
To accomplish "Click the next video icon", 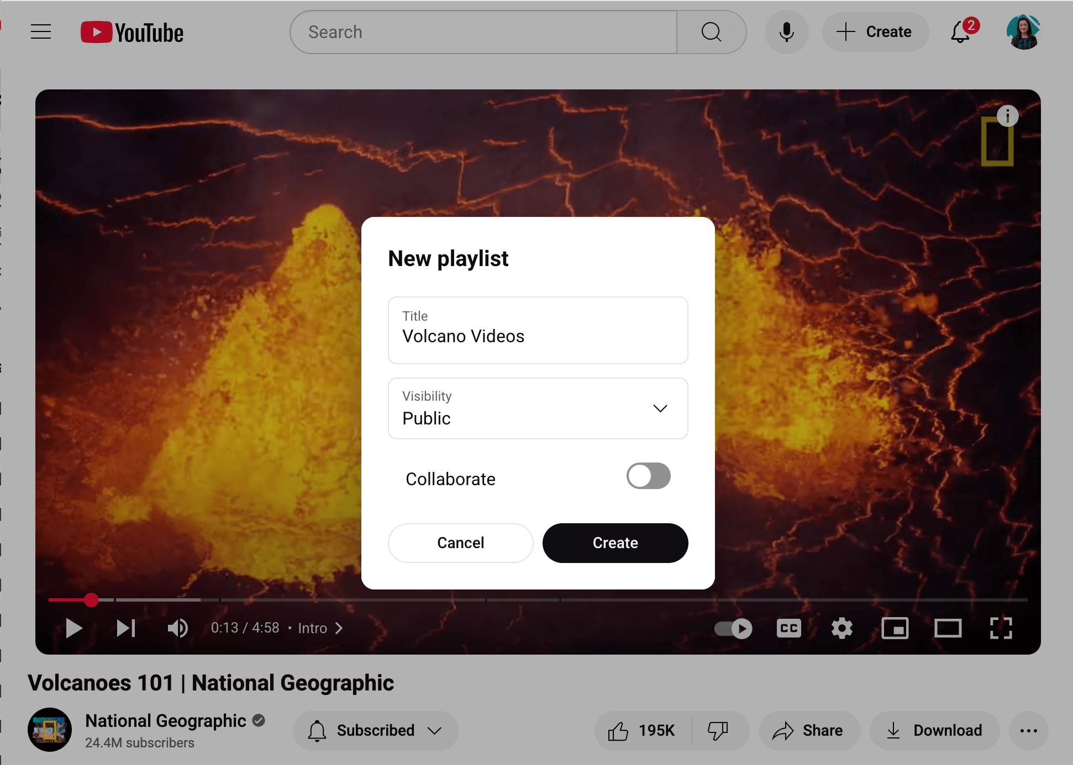I will point(125,628).
